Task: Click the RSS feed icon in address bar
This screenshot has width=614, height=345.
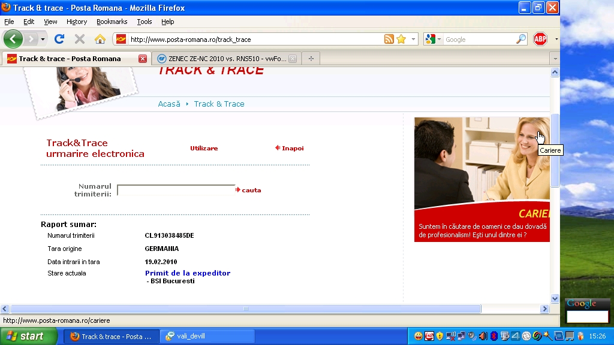Action: pyautogui.click(x=389, y=39)
